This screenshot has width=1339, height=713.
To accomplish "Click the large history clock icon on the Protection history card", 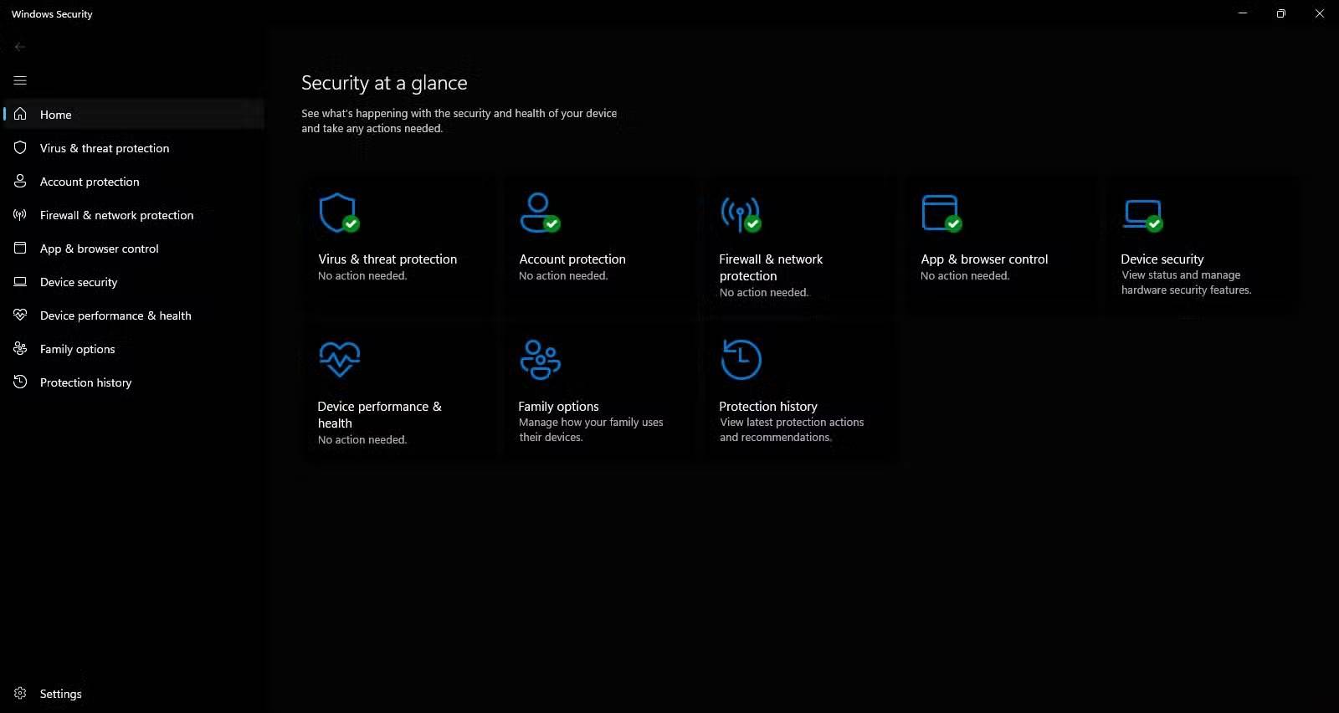I will coord(741,360).
